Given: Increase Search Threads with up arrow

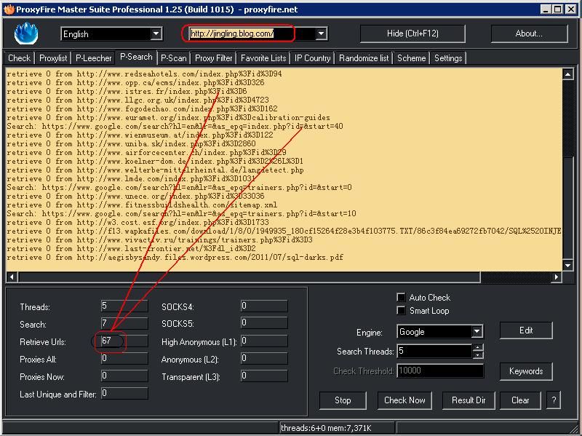Looking at the screenshot, I should click(x=479, y=348).
